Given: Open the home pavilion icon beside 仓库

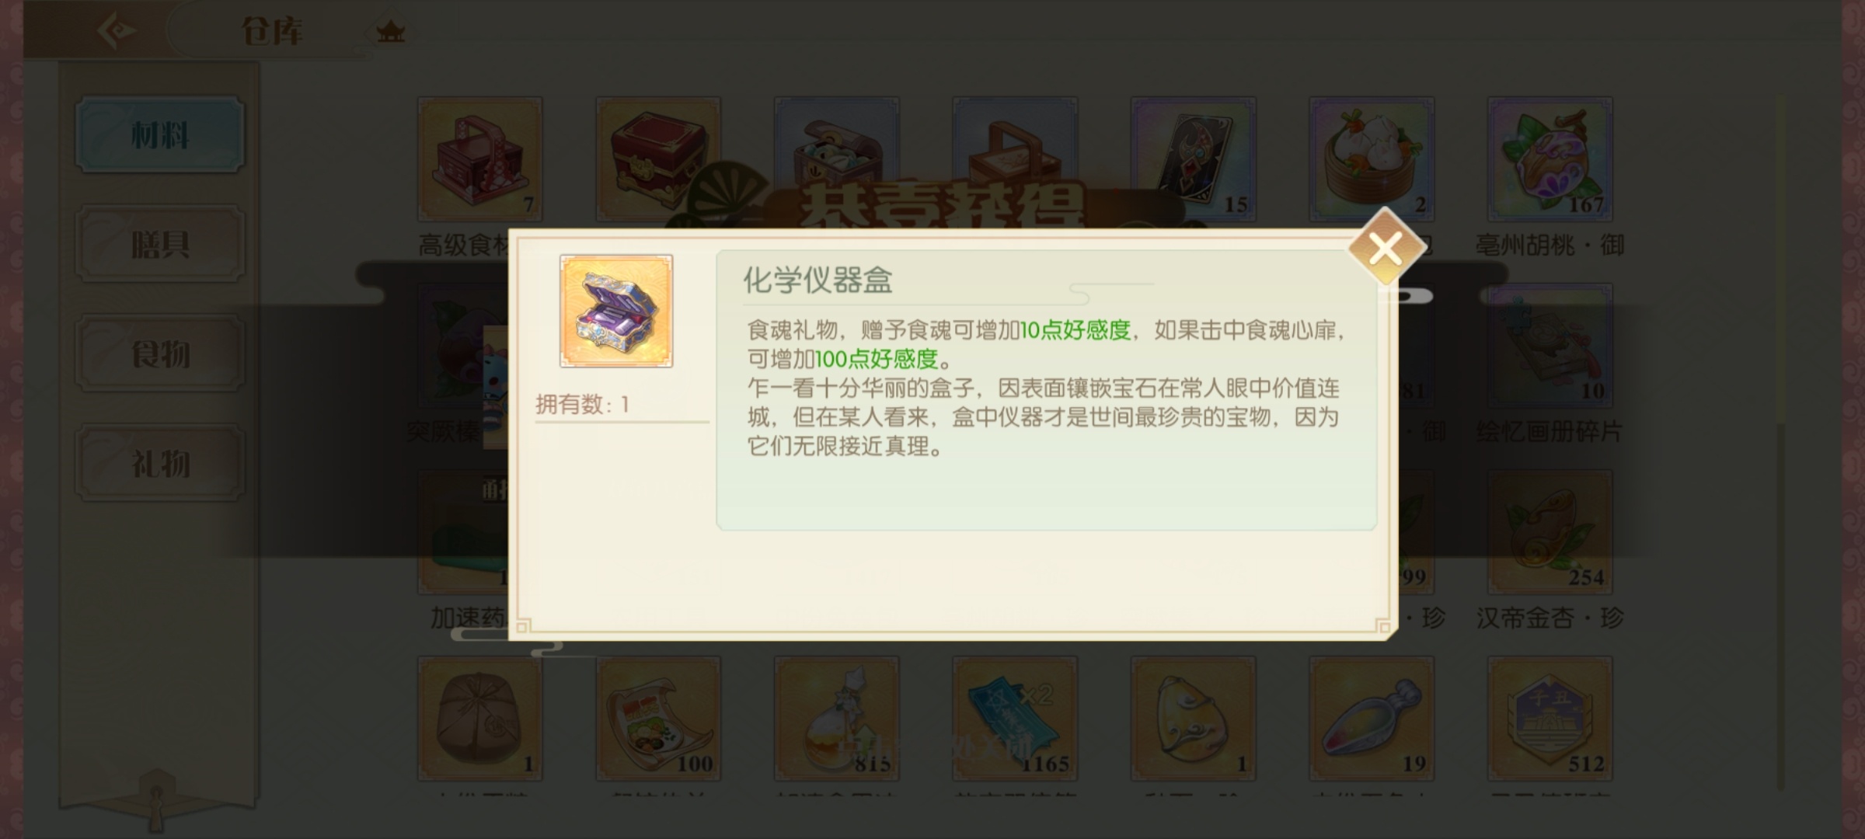Looking at the screenshot, I should [390, 32].
